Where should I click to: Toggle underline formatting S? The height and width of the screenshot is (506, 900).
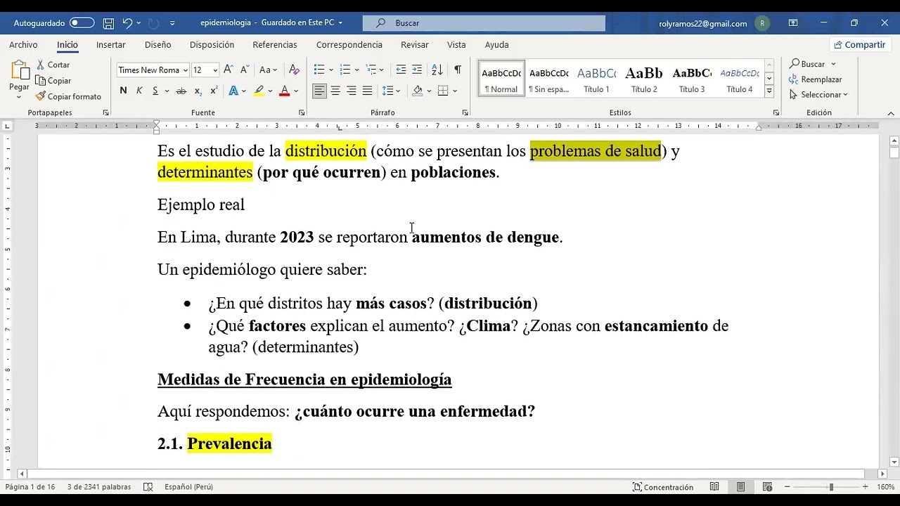pyautogui.click(x=155, y=91)
